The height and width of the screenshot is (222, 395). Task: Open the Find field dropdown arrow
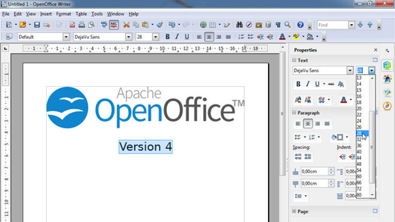click(351, 25)
